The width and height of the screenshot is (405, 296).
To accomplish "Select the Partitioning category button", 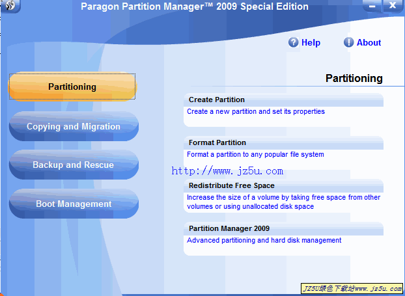I will pyautogui.click(x=72, y=87).
